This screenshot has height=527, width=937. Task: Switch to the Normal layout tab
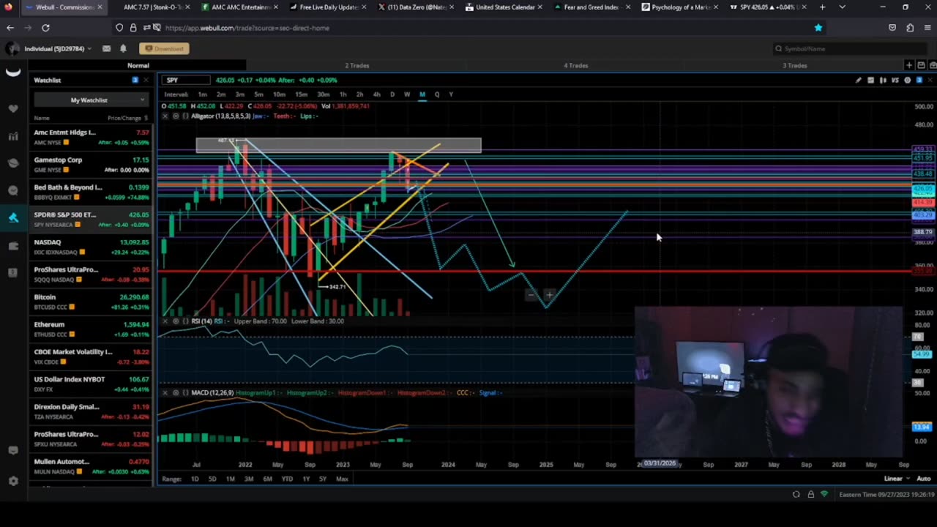tap(138, 65)
